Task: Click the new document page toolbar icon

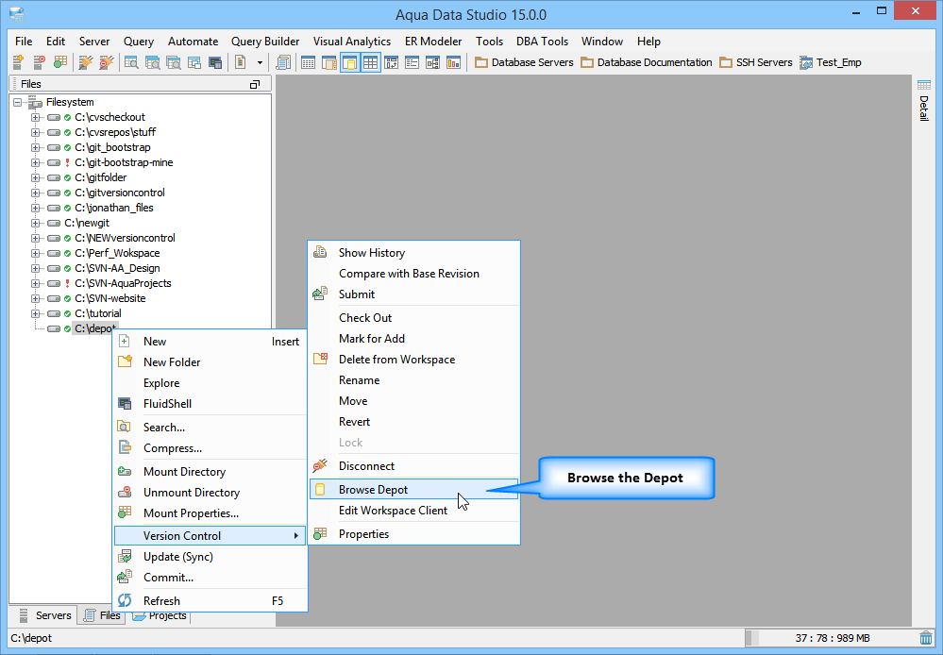Action: (240, 62)
